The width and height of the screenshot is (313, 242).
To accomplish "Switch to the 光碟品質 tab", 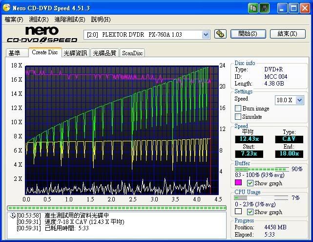I will click(104, 53).
